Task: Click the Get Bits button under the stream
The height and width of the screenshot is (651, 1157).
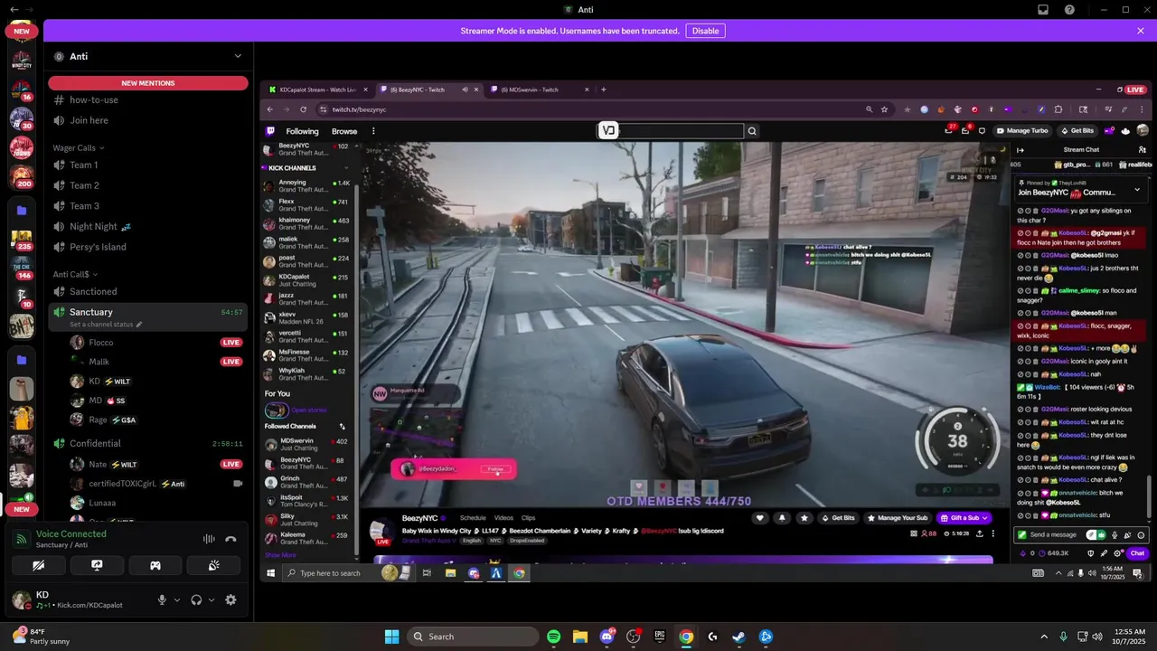Action: [838, 518]
